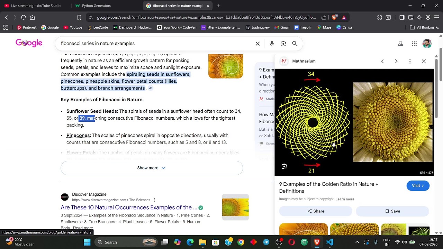The image size is (443, 249).
Task: Click the Google search text field
Action: tap(156, 44)
